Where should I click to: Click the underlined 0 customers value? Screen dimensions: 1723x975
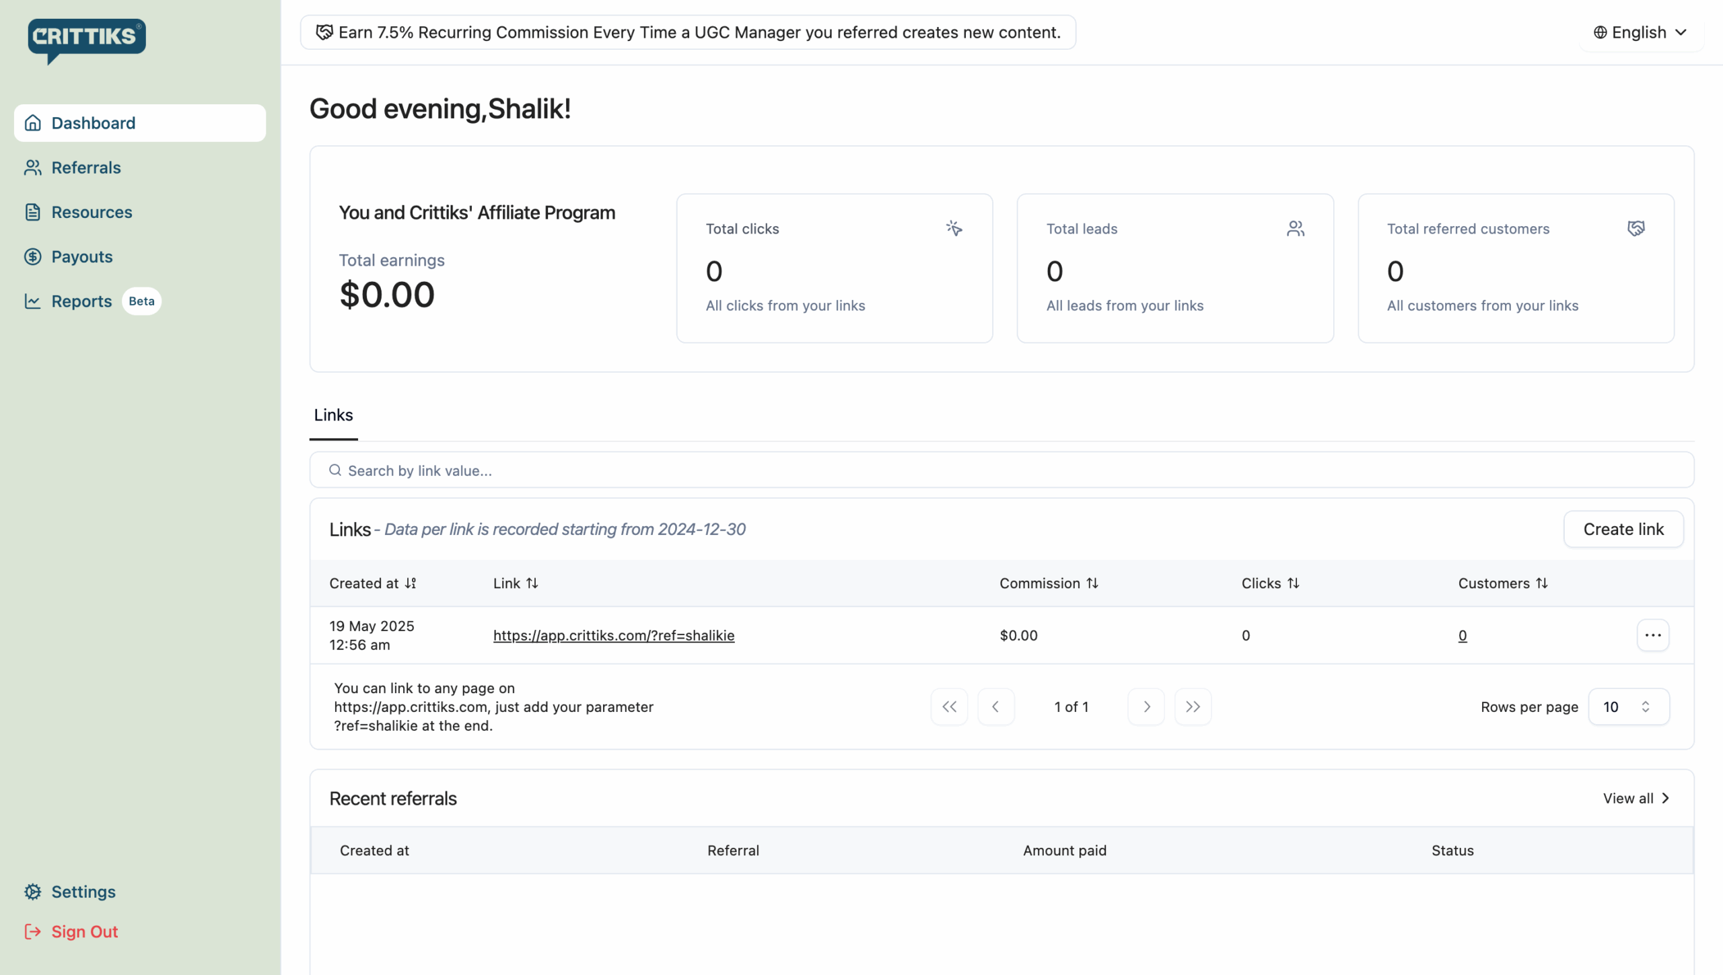pos(1463,635)
